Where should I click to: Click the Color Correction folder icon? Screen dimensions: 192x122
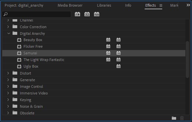(15, 27)
